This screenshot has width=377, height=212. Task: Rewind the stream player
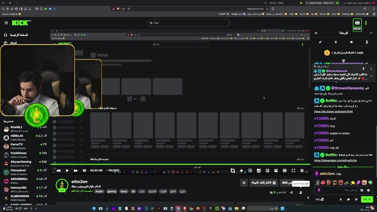(x=59, y=170)
